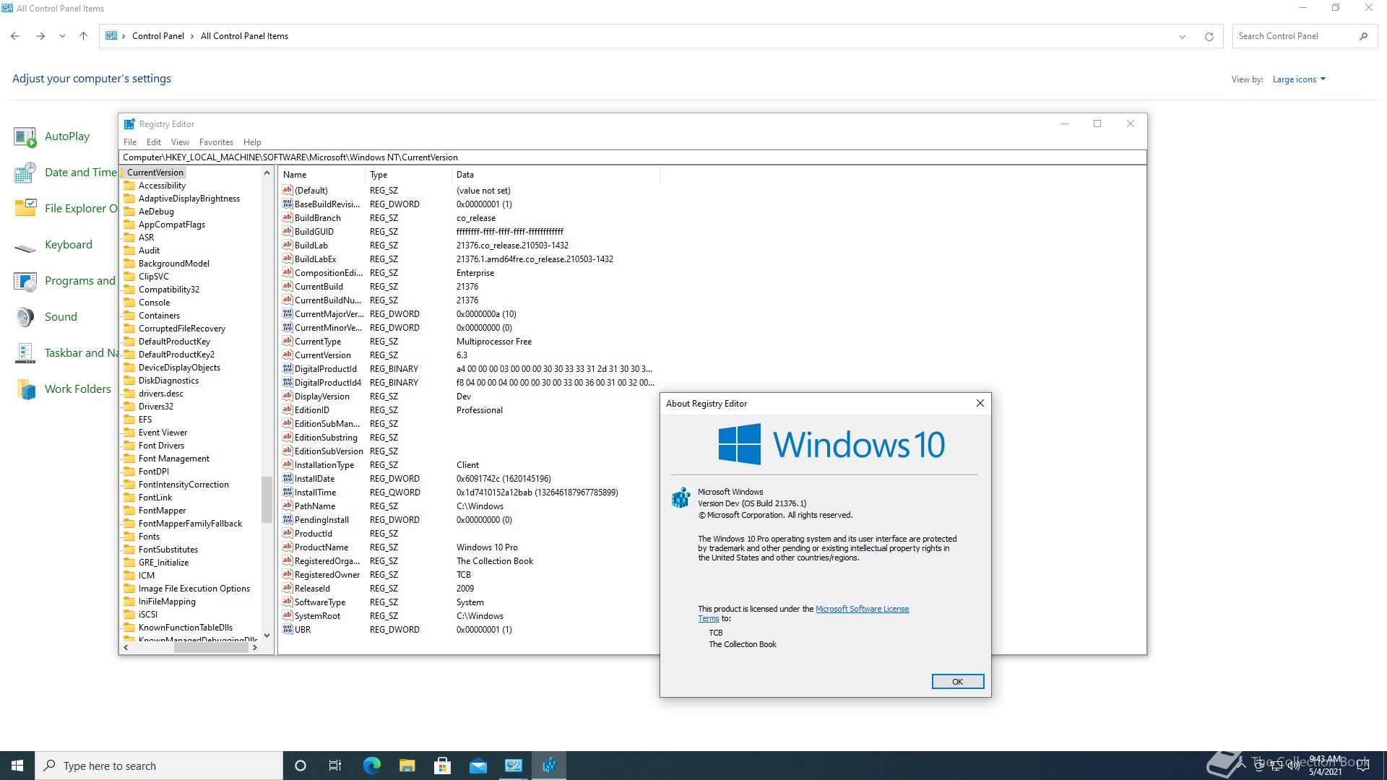This screenshot has width=1387, height=780.
Task: Open the View by Large icons dropdown
Action: tap(1298, 79)
